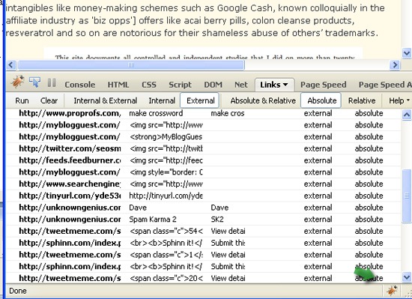Switch to the Script tab
The image size is (412, 299).
coord(180,85)
